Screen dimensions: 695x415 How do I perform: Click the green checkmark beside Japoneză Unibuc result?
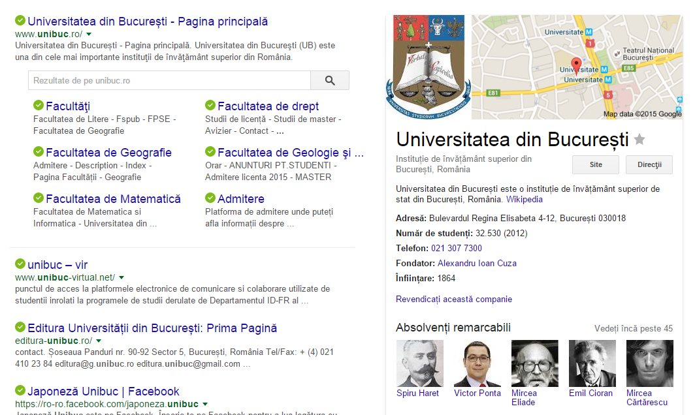point(20,390)
